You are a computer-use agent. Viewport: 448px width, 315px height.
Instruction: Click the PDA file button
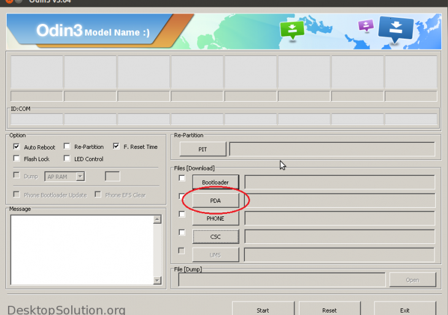(x=215, y=200)
